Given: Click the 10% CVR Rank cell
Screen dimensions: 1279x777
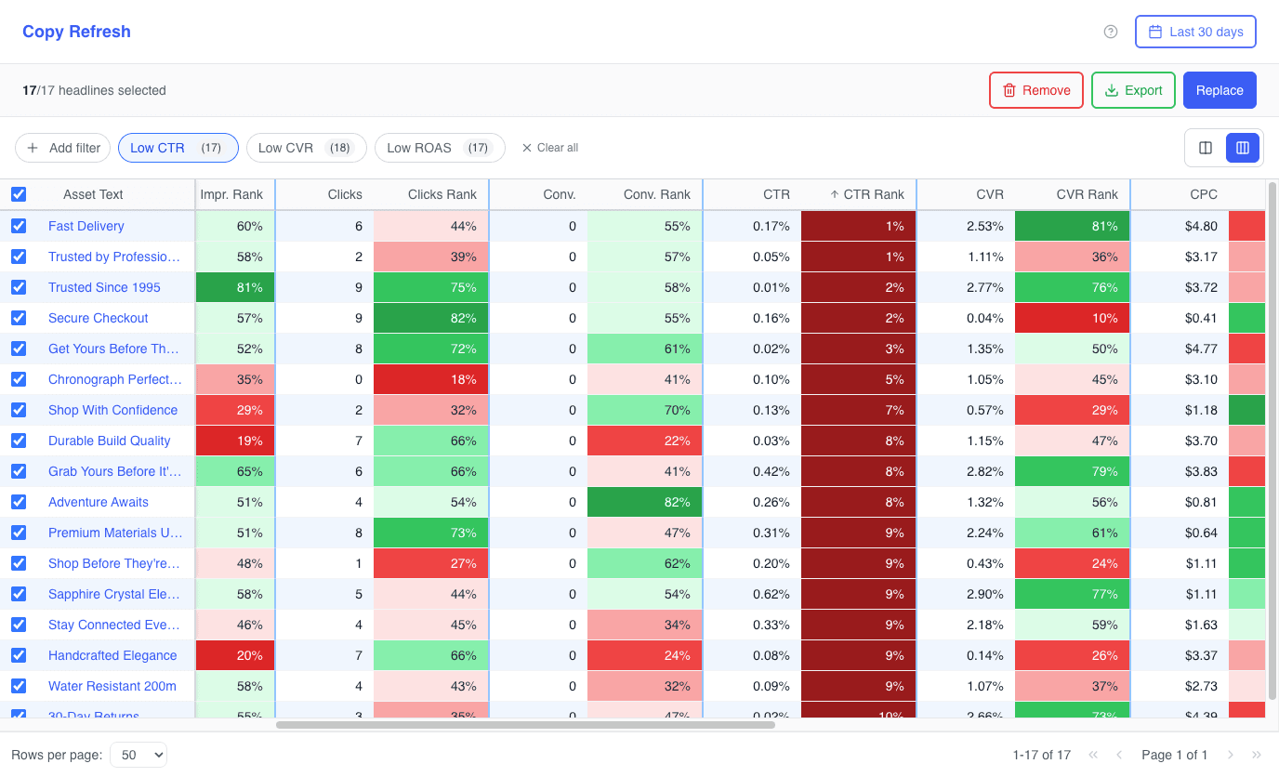Looking at the screenshot, I should coord(1072,318).
